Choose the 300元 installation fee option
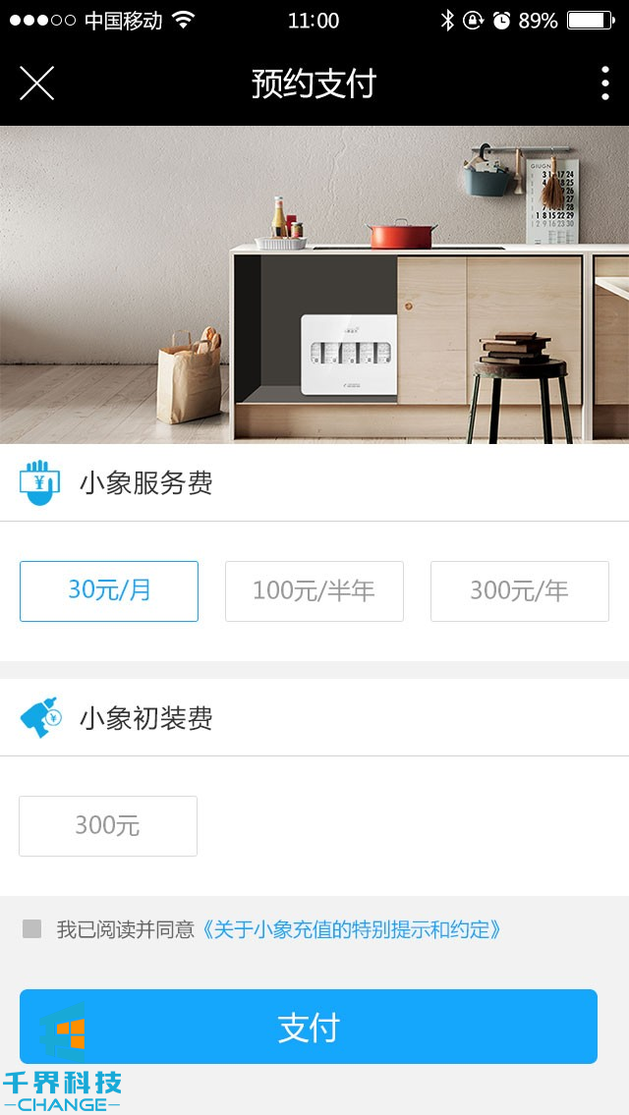 coord(108,825)
